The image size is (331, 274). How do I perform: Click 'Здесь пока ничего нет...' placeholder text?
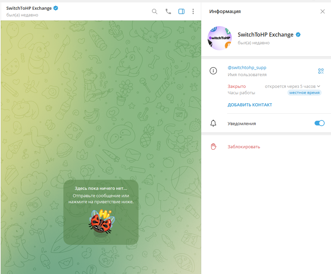pos(101,188)
